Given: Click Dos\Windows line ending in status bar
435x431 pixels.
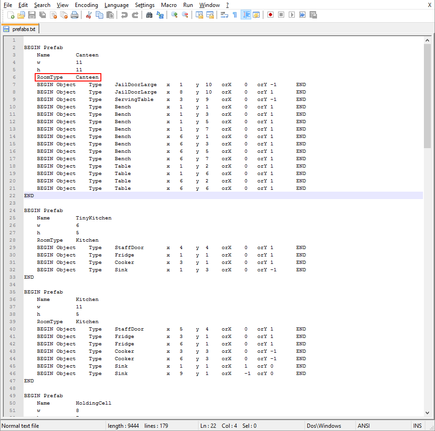Looking at the screenshot, I should [x=324, y=426].
